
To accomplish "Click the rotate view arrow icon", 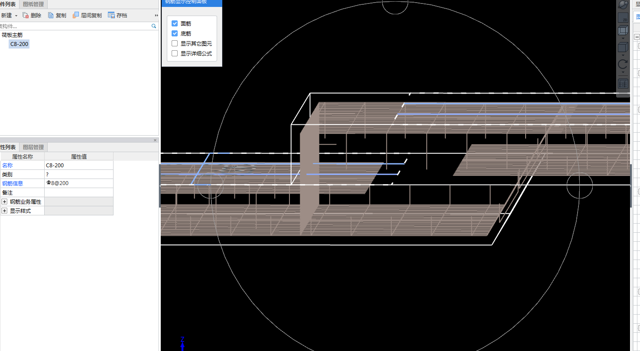I will click(623, 65).
